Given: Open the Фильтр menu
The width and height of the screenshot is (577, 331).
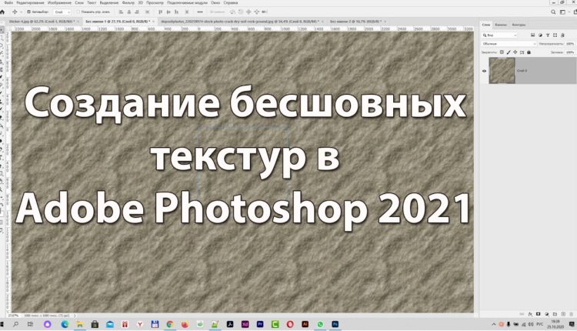Looking at the screenshot, I should [x=128, y=2].
